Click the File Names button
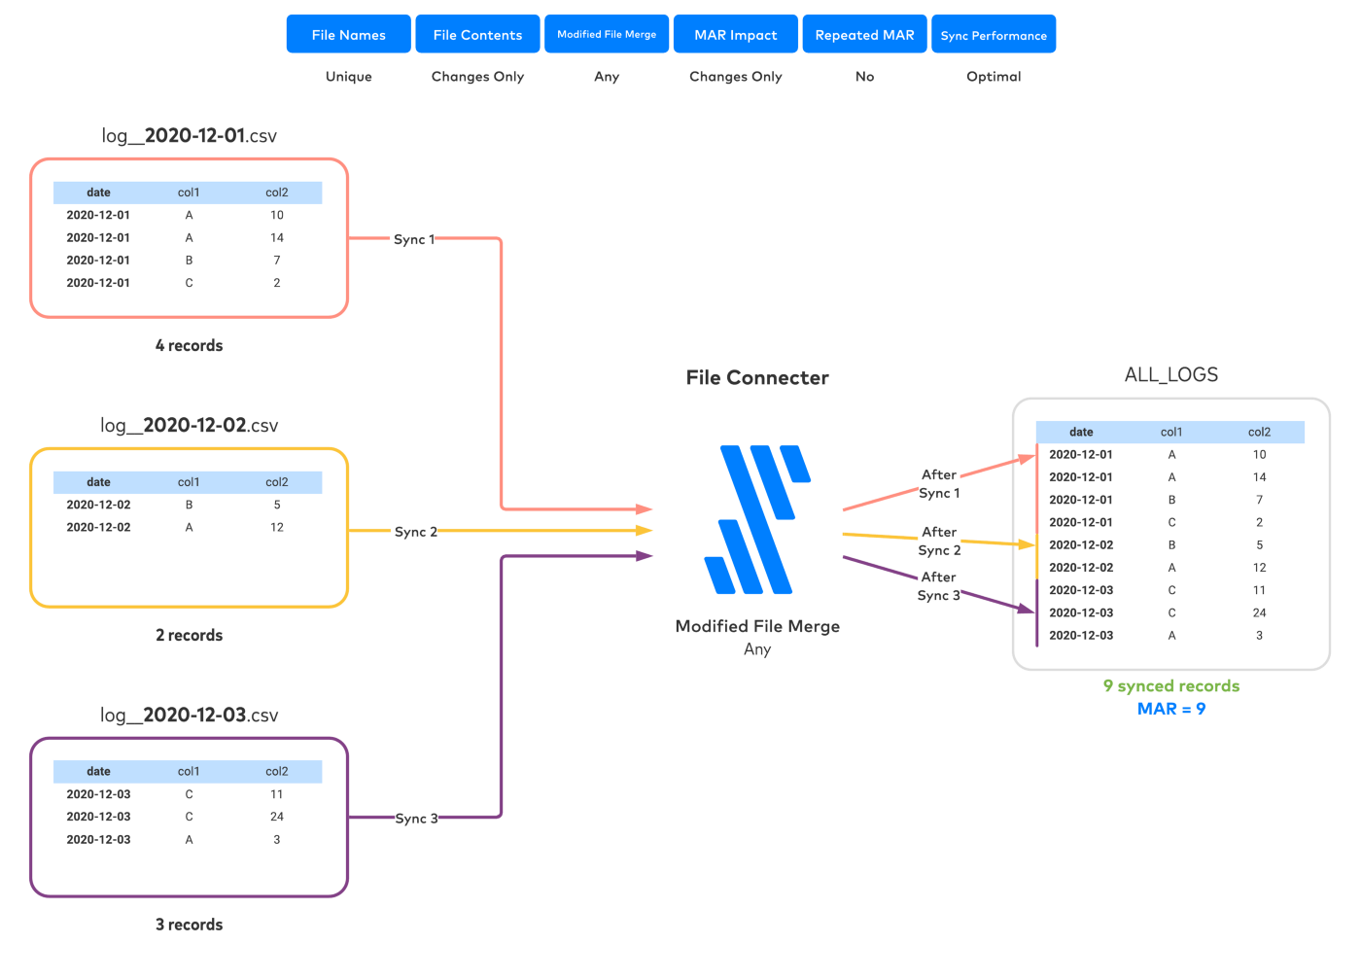 (x=348, y=34)
